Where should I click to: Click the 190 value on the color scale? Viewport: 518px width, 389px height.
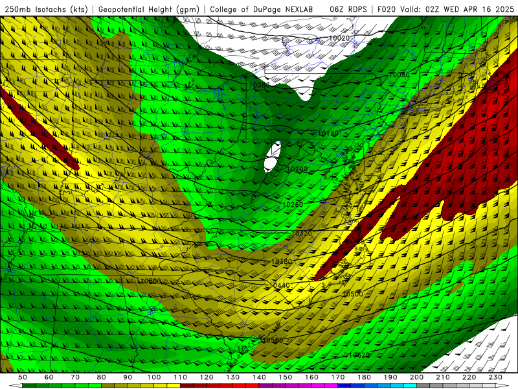(390, 377)
